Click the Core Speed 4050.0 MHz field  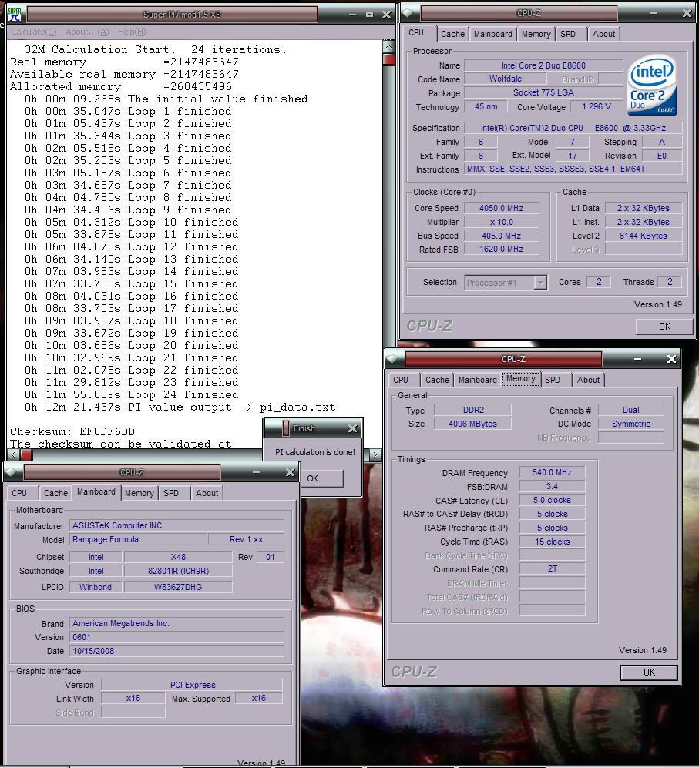click(x=502, y=208)
